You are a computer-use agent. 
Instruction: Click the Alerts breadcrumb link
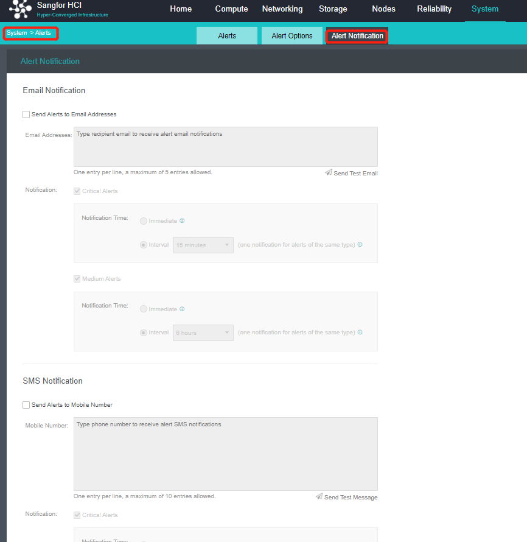click(x=43, y=33)
